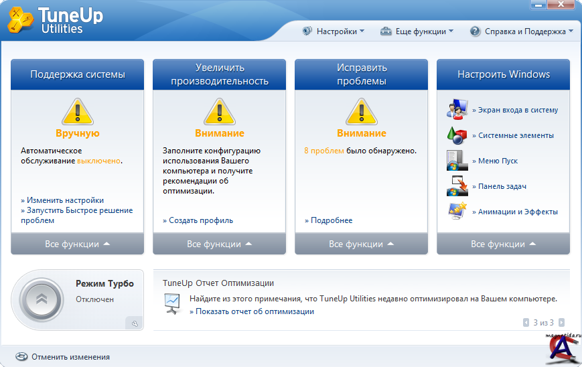
Task: Click the Меню Пуск icon
Action: pos(457,161)
